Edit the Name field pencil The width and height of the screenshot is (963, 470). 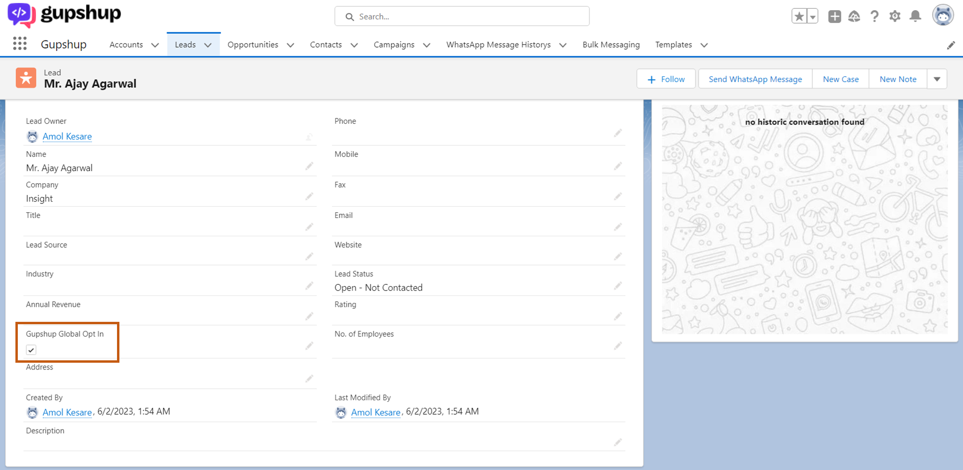click(309, 166)
